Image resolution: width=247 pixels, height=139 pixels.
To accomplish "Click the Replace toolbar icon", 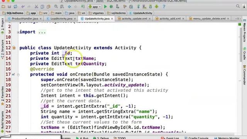I will [x=62, y=7].
